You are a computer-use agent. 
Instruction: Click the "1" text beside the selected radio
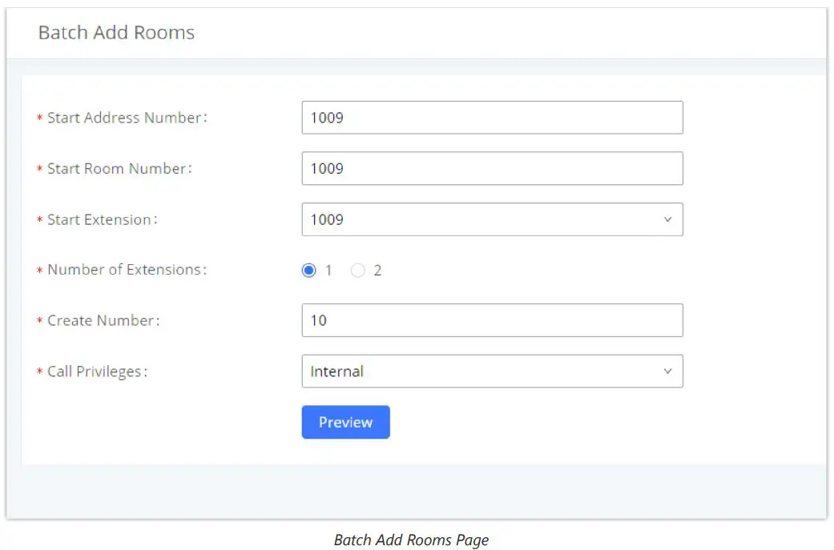point(328,271)
